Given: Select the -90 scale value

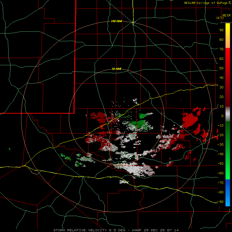Looking at the screenshot, I should [220, 202].
